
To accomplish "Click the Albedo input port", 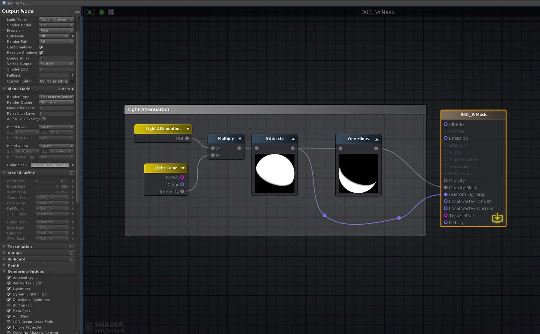I will 446,124.
